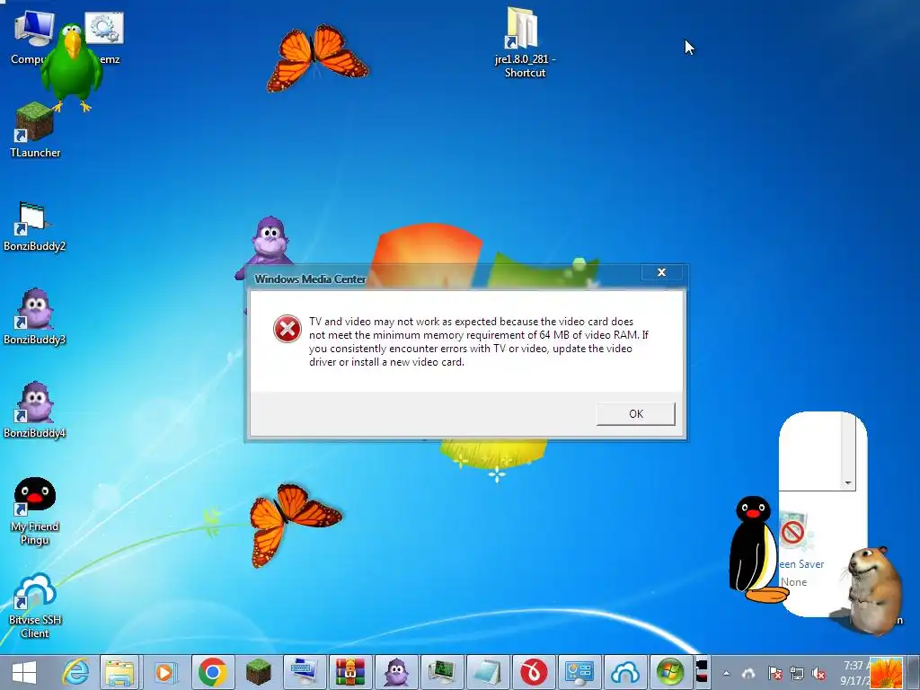Open File Explorer from the taskbar

pos(120,672)
